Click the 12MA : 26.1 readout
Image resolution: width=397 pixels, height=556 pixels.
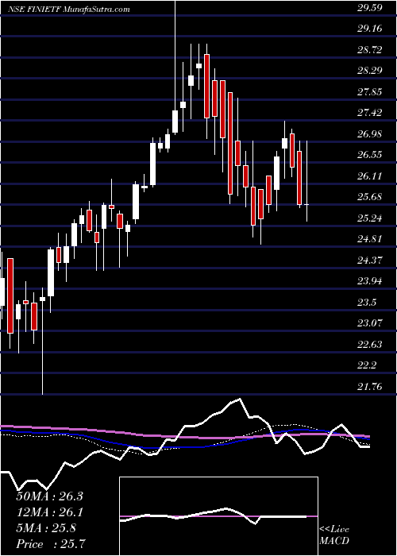click(50, 512)
